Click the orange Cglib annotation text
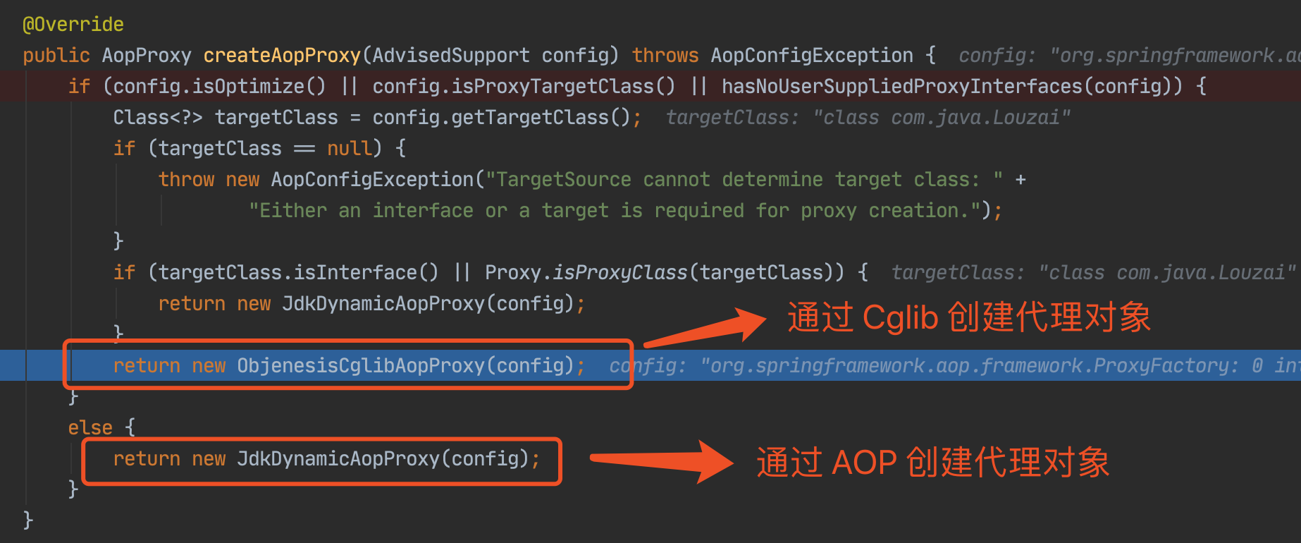1301x543 pixels. (x=969, y=317)
